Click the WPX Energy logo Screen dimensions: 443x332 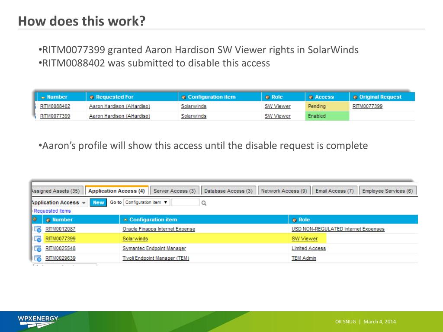click(38, 322)
